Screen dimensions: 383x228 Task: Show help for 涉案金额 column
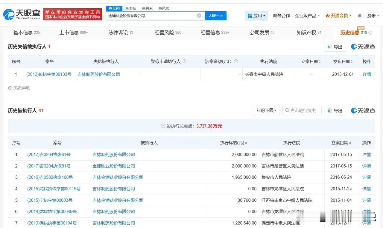[236, 61]
